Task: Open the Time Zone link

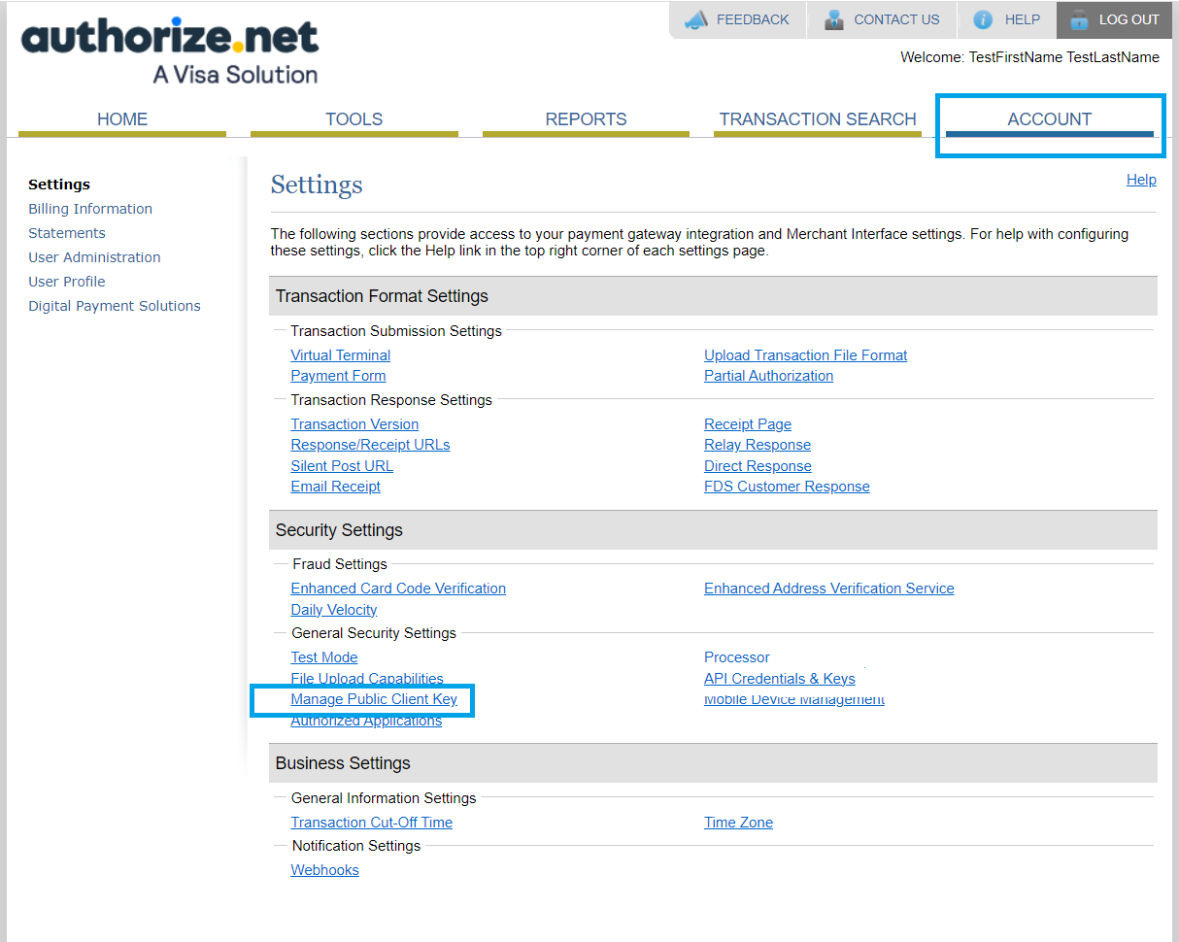Action: click(738, 823)
